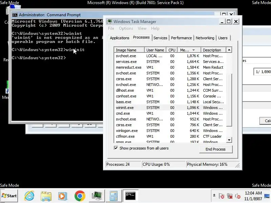Select the services.exe process row
Image resolution: width=271 pixels, height=203 pixels.
click(170, 62)
